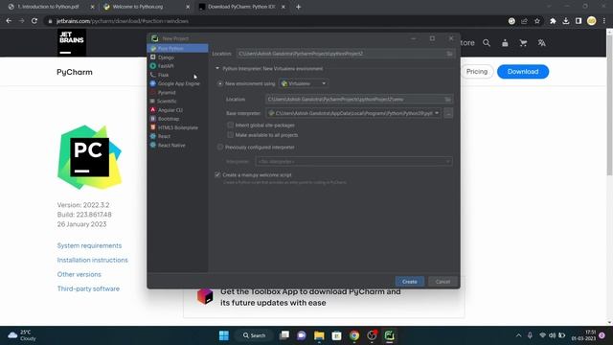Open account icon on JetBrains site

(505, 43)
